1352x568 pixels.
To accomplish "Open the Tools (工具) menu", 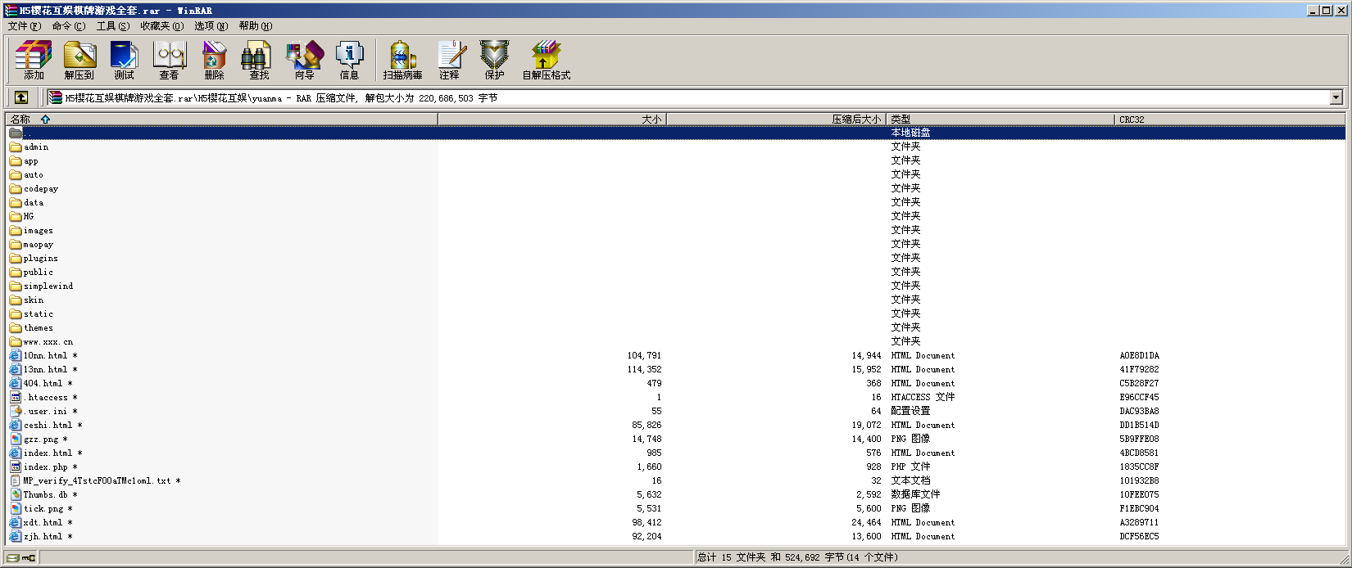I will pos(112,26).
